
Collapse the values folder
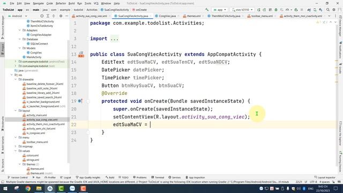coord(16,151)
